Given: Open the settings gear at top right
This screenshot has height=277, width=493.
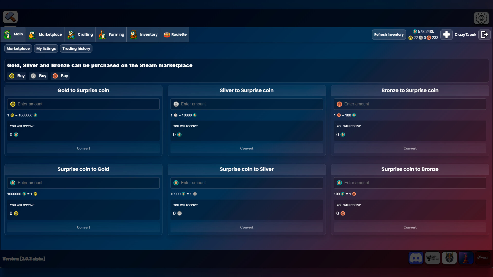Looking at the screenshot, I should coord(481,18).
